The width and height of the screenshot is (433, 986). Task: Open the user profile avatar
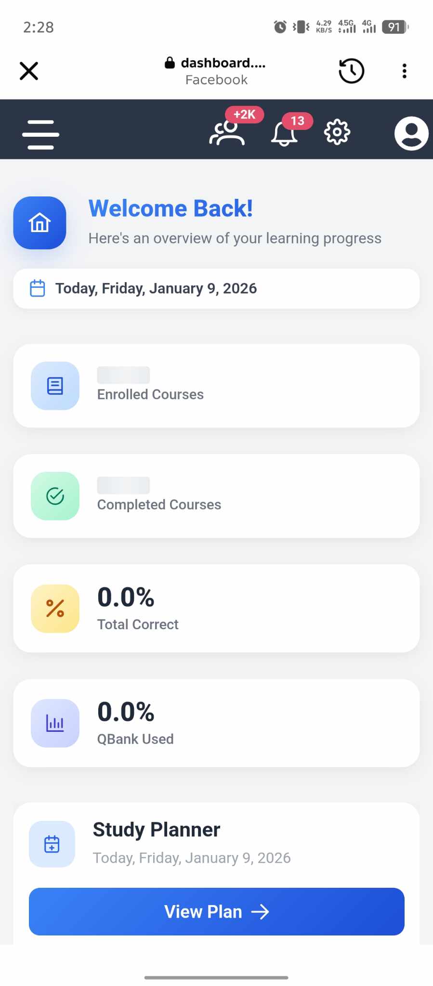(411, 133)
